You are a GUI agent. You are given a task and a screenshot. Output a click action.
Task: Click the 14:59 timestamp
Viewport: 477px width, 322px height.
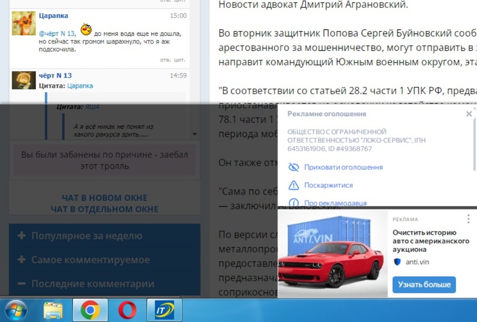click(178, 76)
